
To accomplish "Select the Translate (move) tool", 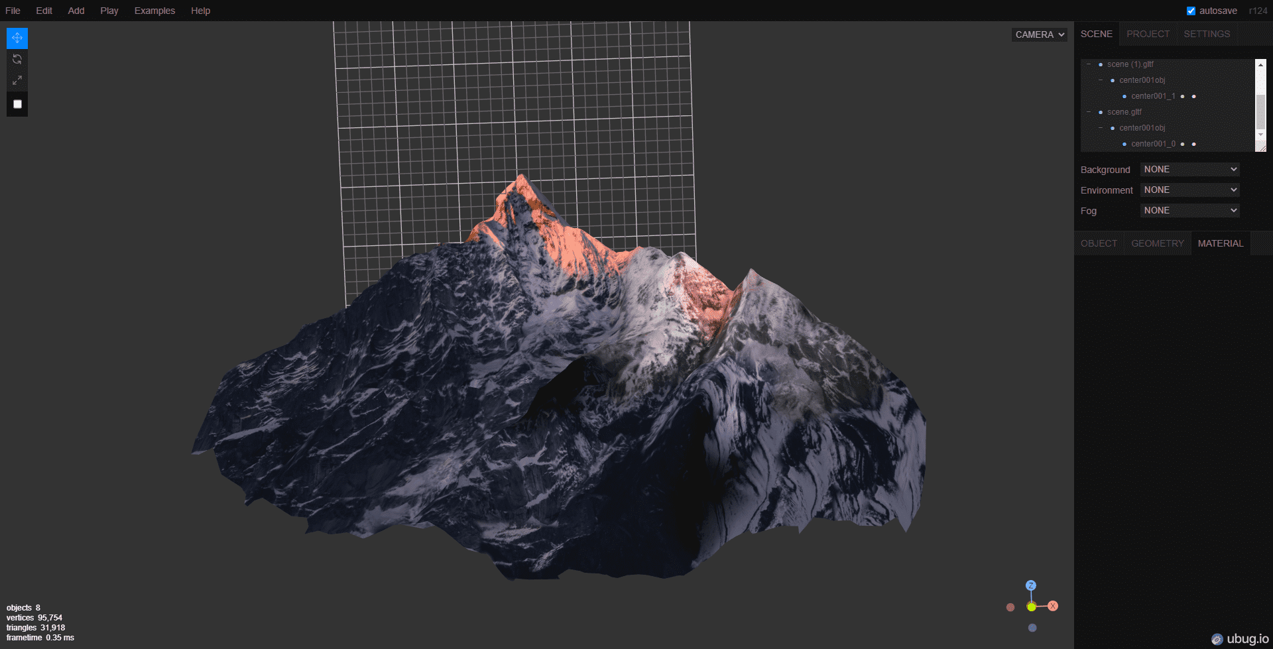I will point(17,38).
